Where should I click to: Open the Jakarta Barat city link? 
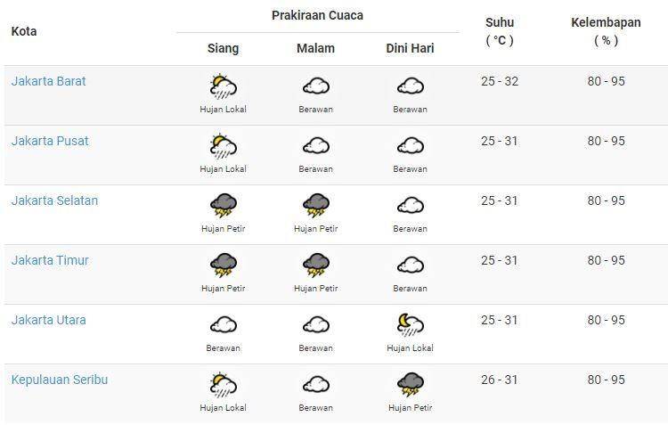point(49,81)
